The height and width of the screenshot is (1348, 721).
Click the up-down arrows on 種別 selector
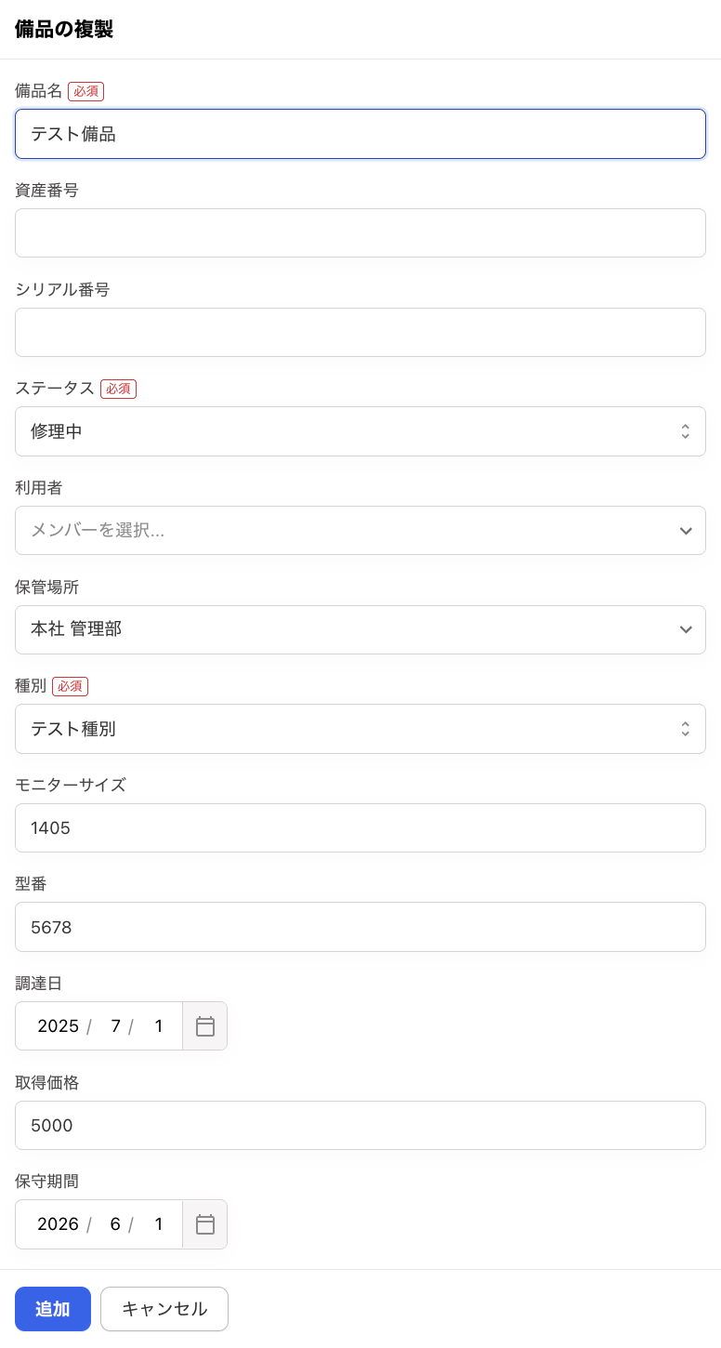pos(686,729)
